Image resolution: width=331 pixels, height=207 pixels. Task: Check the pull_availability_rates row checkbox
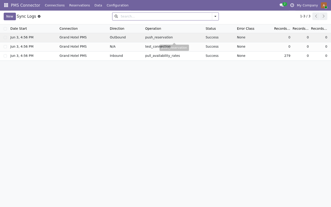(x=5, y=56)
